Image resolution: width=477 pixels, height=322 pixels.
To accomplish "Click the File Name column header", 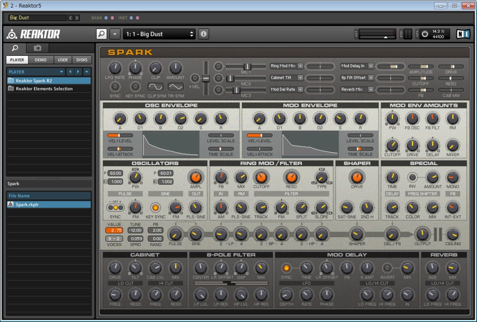I will coord(49,196).
